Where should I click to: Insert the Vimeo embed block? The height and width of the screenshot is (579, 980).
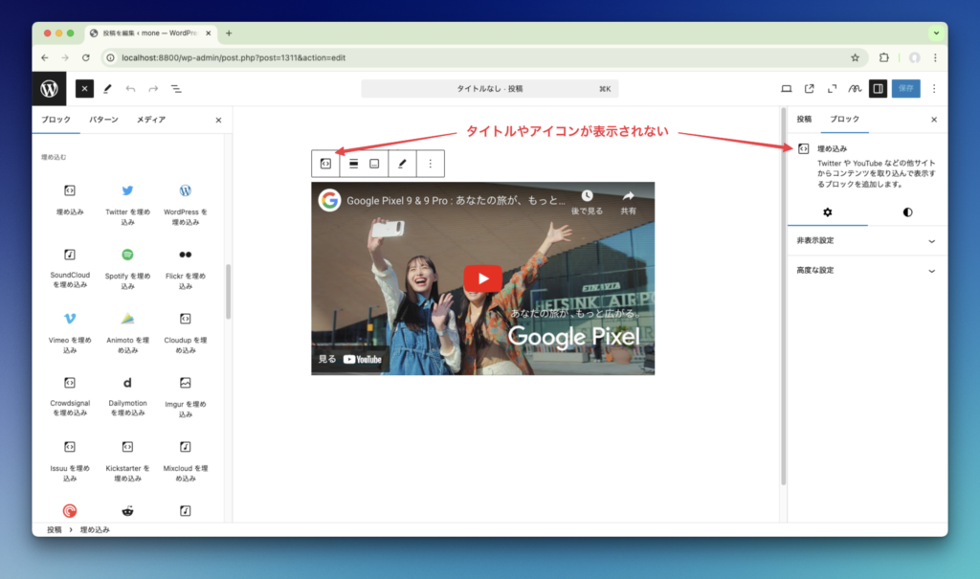[x=70, y=332]
